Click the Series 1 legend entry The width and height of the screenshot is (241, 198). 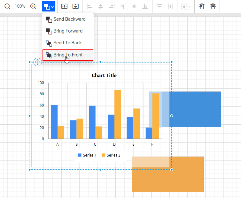87,155
